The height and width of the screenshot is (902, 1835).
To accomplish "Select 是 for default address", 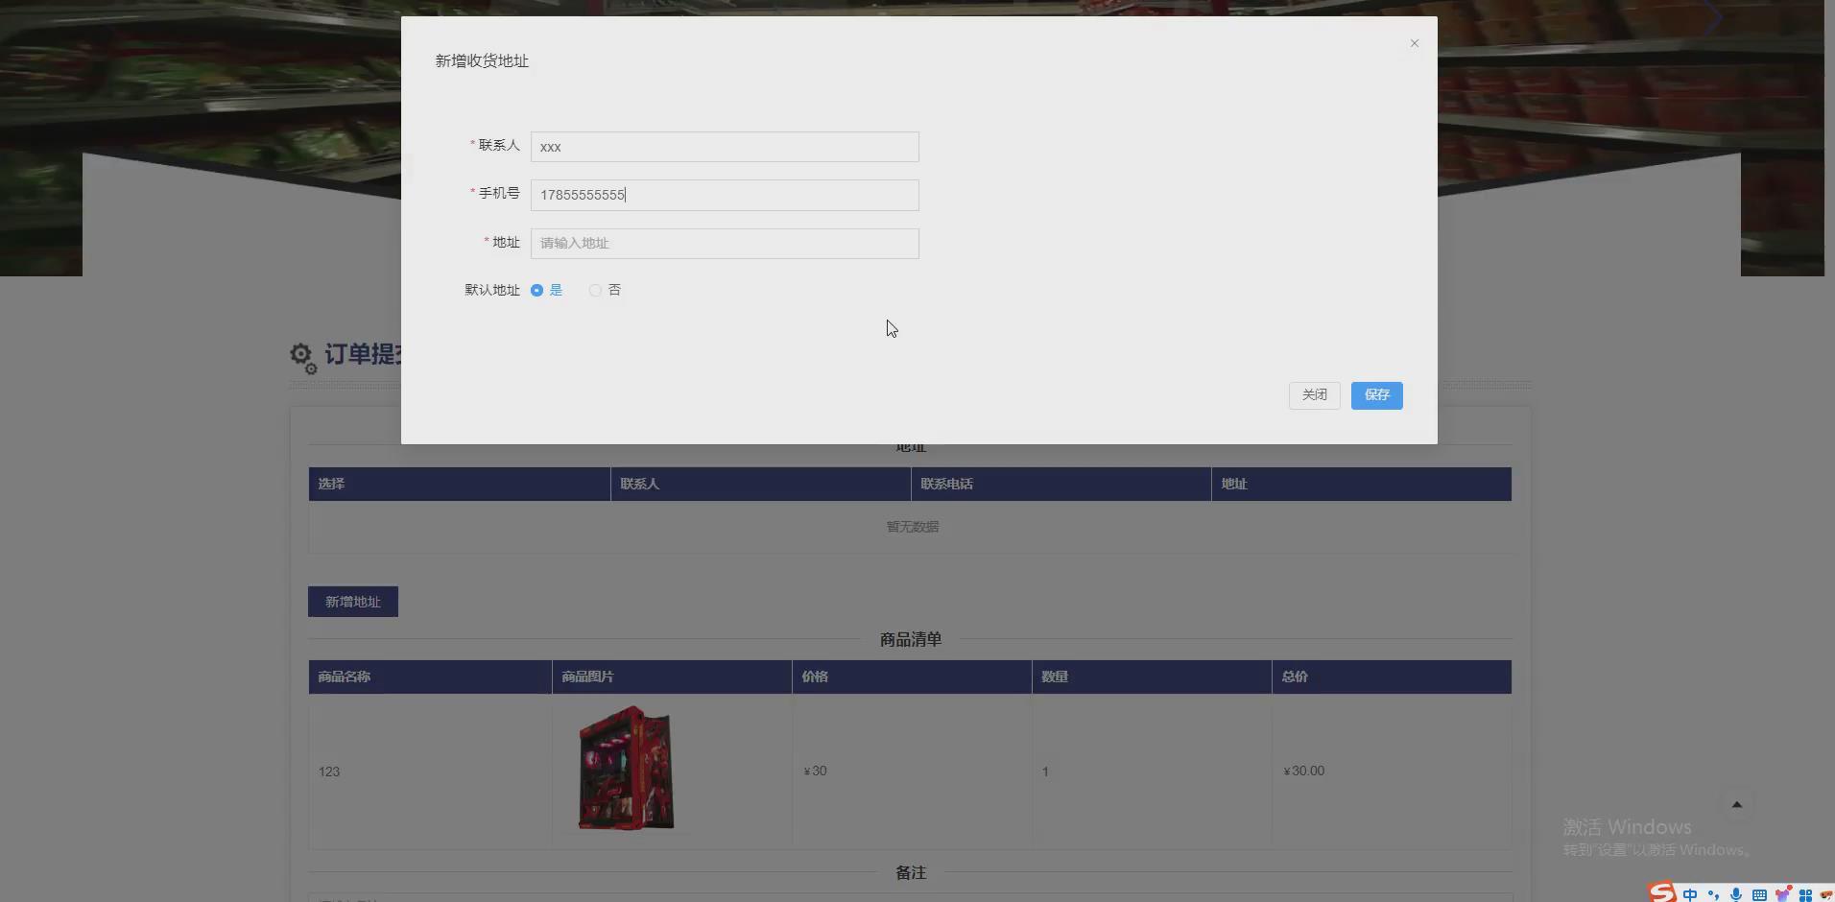I will pyautogui.click(x=546, y=290).
